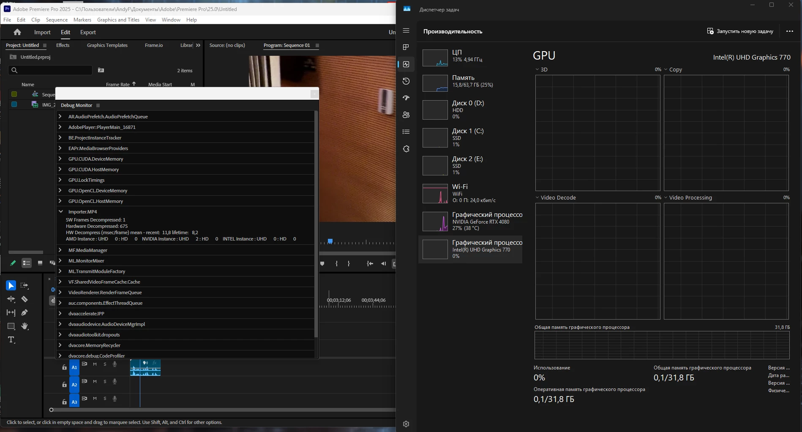Expand dvaaccelerate.IPP entry
The height and width of the screenshot is (432, 802).
click(x=60, y=313)
